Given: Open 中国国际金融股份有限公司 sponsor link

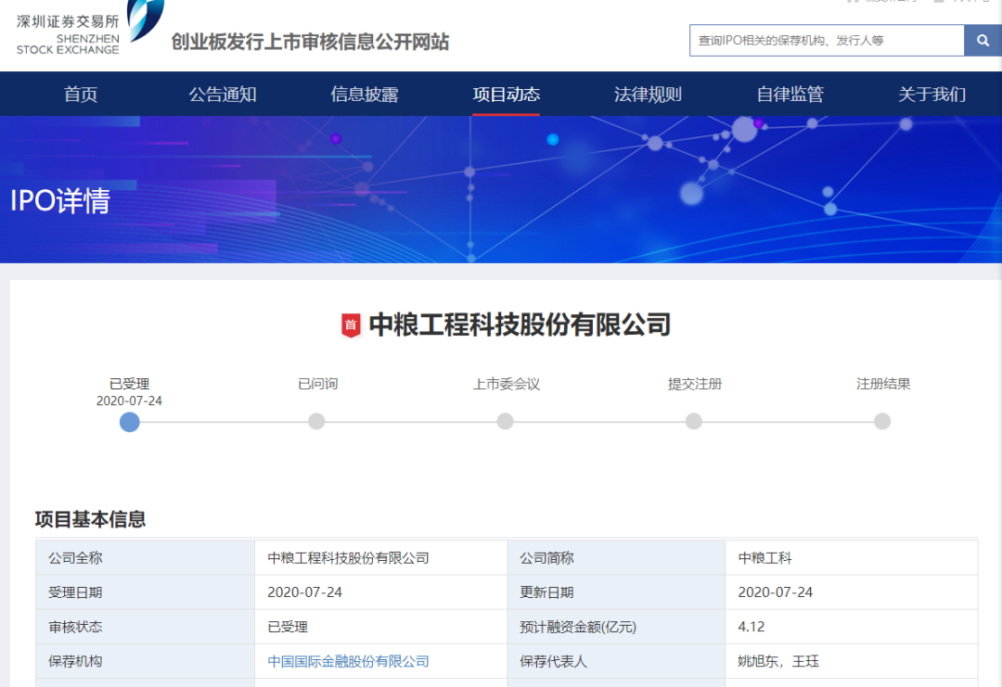Looking at the screenshot, I should click(x=348, y=661).
